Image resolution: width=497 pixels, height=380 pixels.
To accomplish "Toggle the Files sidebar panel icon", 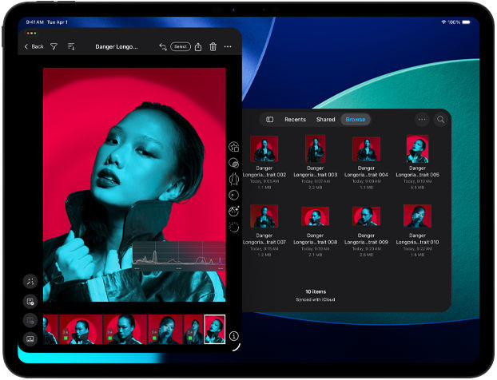I will (269, 120).
